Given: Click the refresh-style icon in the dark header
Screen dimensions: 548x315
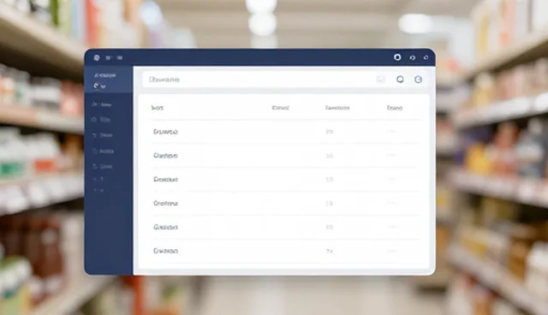Looking at the screenshot, I should tap(413, 57).
